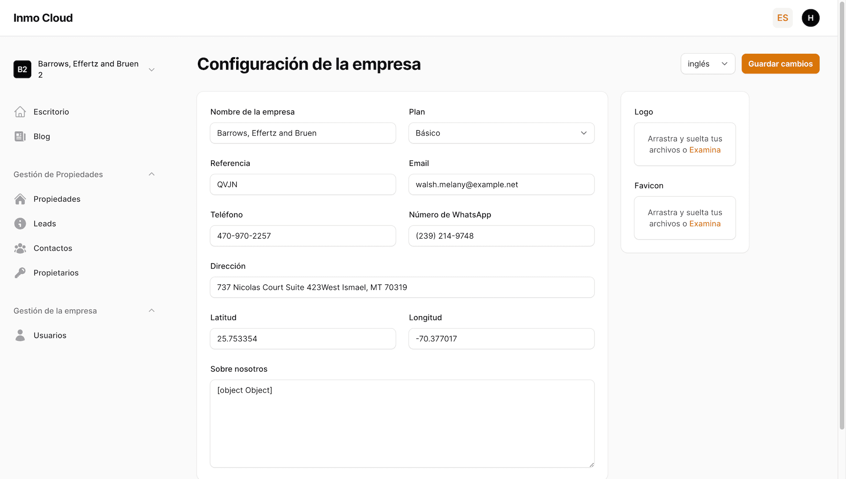Open the inglés language dropdown
This screenshot has width=846, height=479.
pos(707,64)
